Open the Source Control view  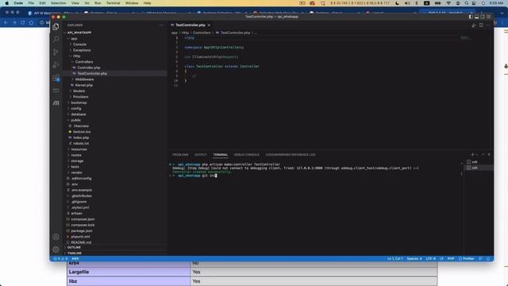tap(56, 52)
